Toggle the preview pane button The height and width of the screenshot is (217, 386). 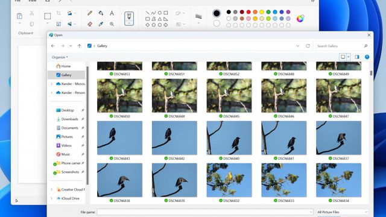tap(357, 57)
